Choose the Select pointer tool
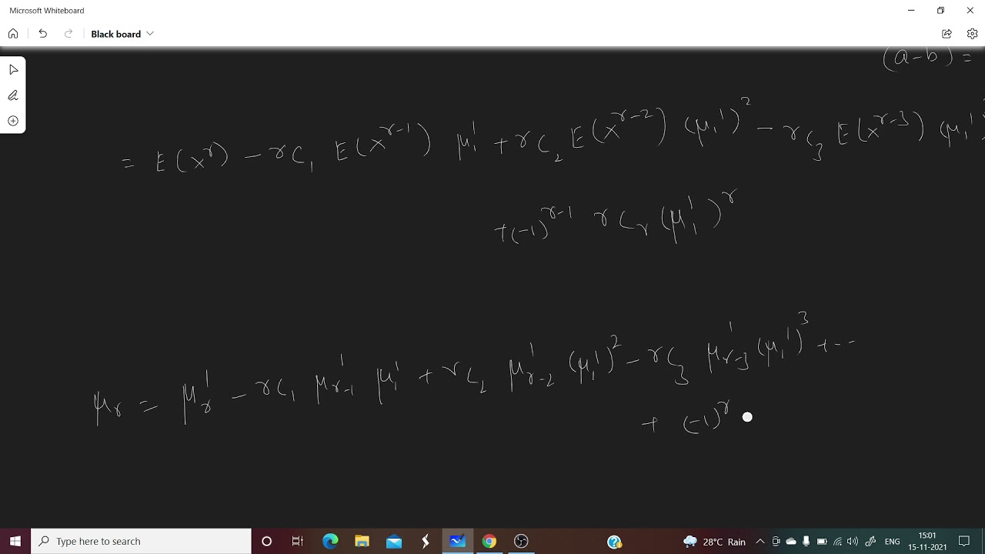The image size is (985, 554). point(13,70)
